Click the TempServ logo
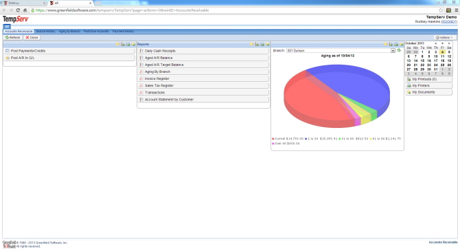Viewport: 460px width, 249px height. click(x=16, y=19)
